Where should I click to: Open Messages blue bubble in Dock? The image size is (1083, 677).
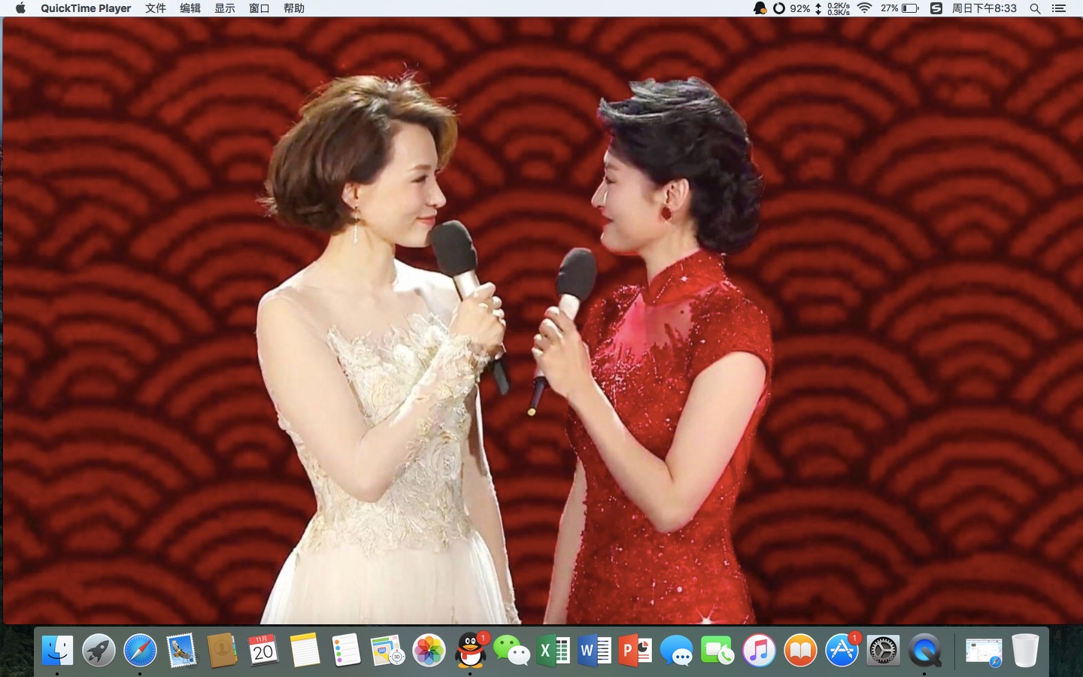(x=677, y=650)
